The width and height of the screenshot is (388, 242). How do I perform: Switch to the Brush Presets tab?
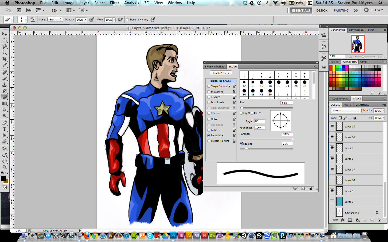click(x=215, y=66)
